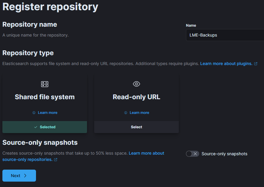Open Learn more link for Shared file system

47,113
